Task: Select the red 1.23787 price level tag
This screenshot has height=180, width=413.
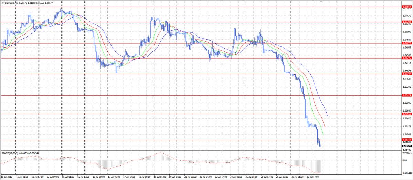Action: pos(406,74)
